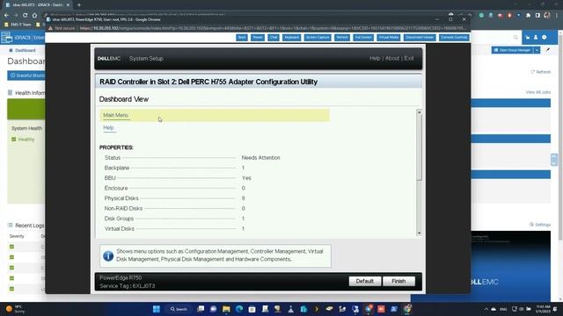The width and height of the screenshot is (563, 316).
Task: Click the Refresh link in iDRAC dashboard
Action: tap(541, 72)
